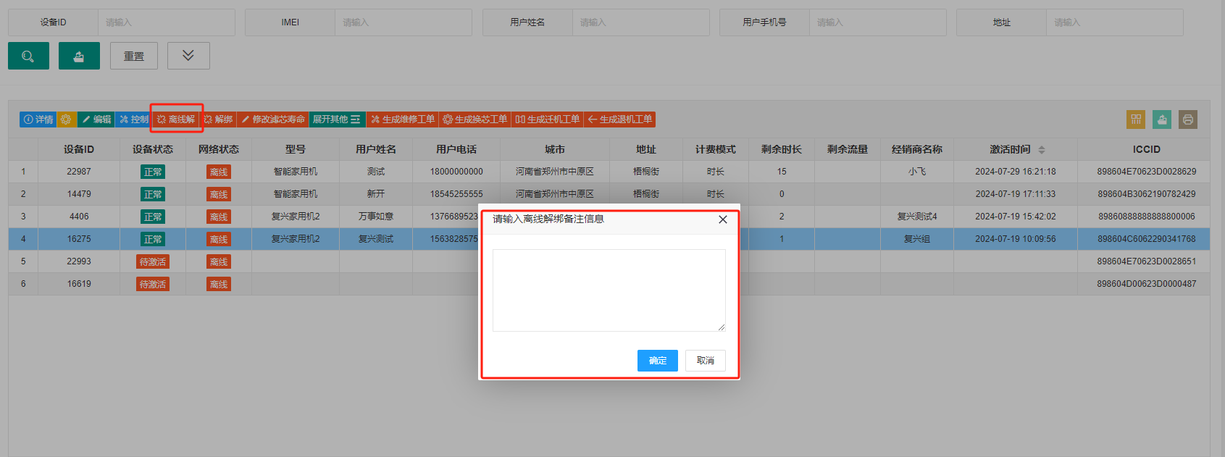The width and height of the screenshot is (1225, 457).
Task: Click activation time 2024-07-29 16:21:18
Action: point(1016,172)
